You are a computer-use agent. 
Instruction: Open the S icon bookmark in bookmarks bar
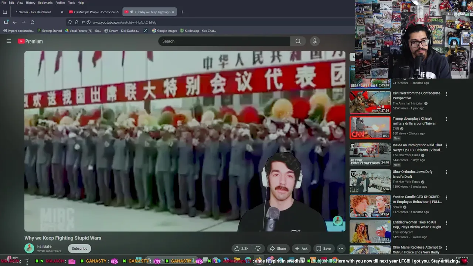[x=146, y=31]
